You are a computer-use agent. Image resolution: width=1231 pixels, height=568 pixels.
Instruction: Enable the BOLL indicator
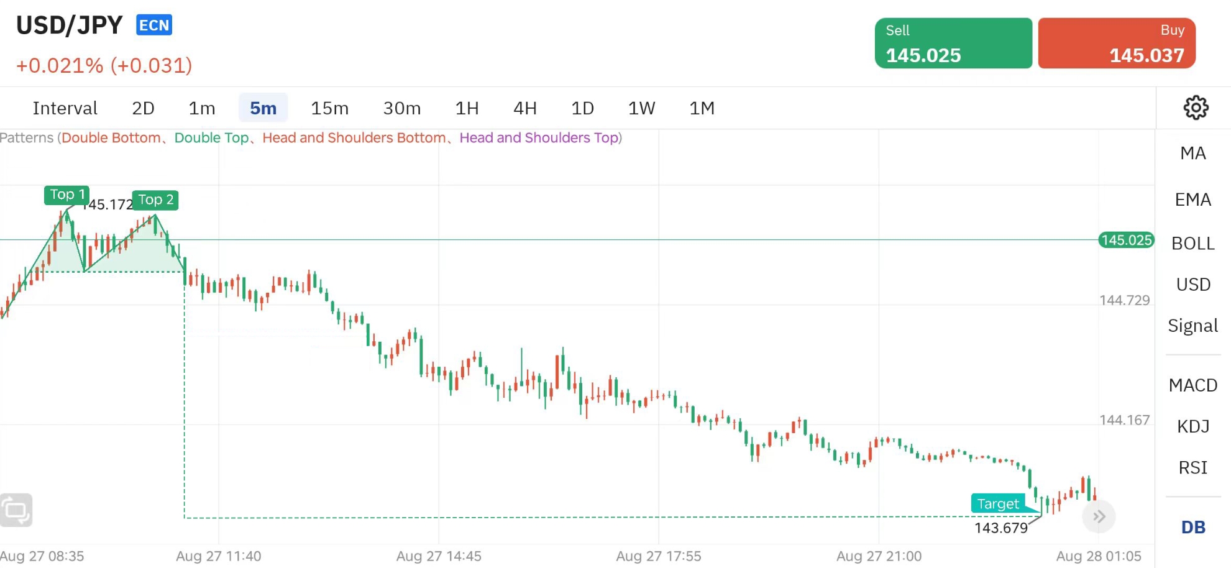click(x=1193, y=243)
